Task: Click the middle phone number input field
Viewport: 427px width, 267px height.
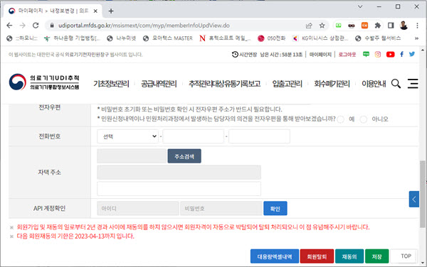Action: click(x=193, y=136)
